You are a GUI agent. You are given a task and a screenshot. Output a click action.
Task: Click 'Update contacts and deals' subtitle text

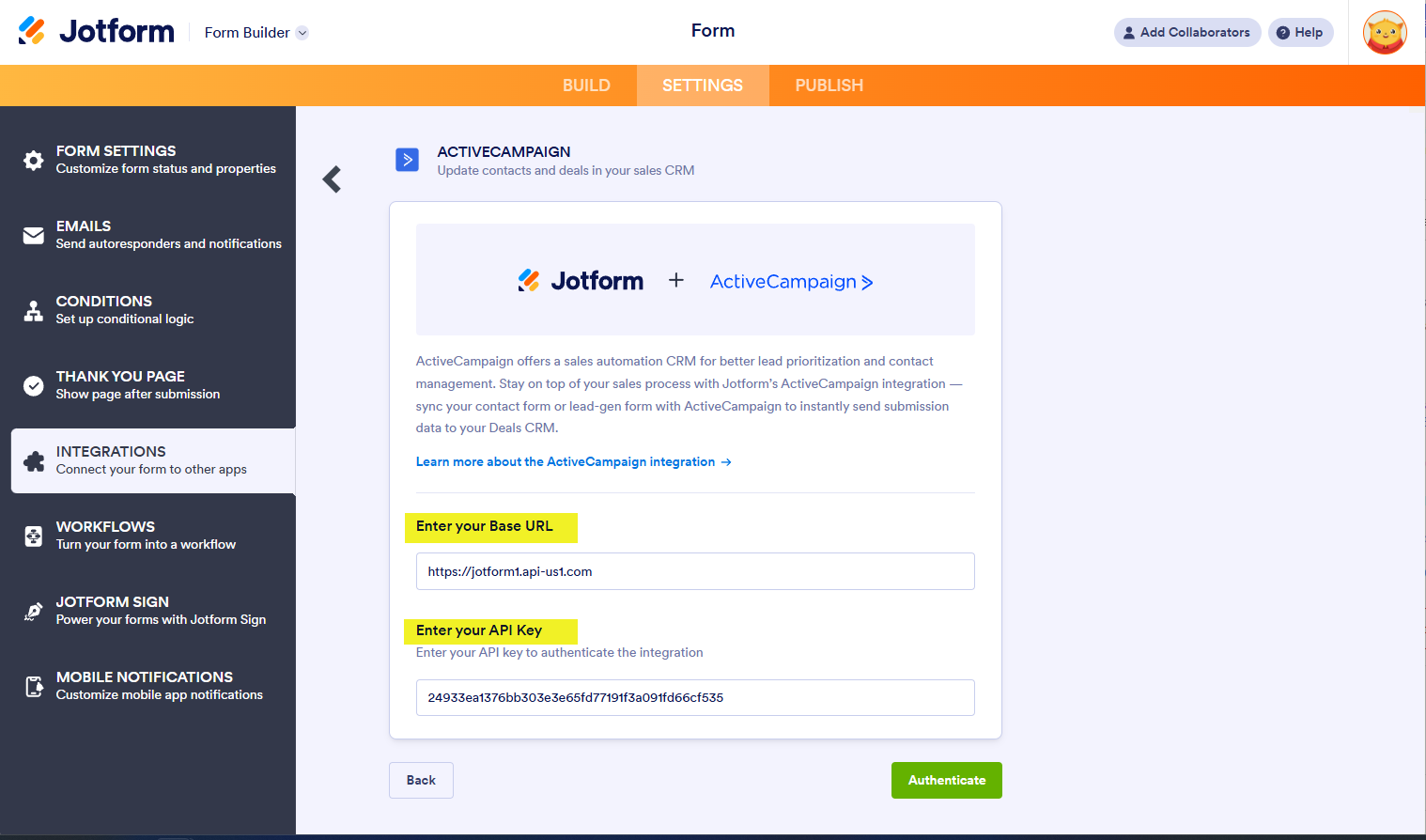[x=566, y=171]
